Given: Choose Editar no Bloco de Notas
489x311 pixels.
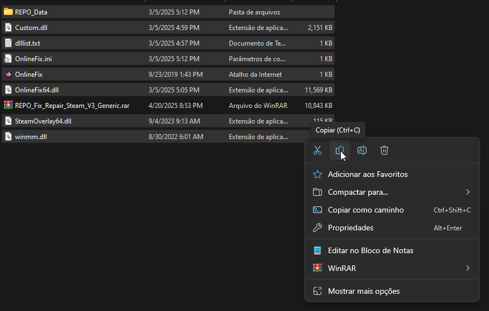Looking at the screenshot, I should (370, 250).
